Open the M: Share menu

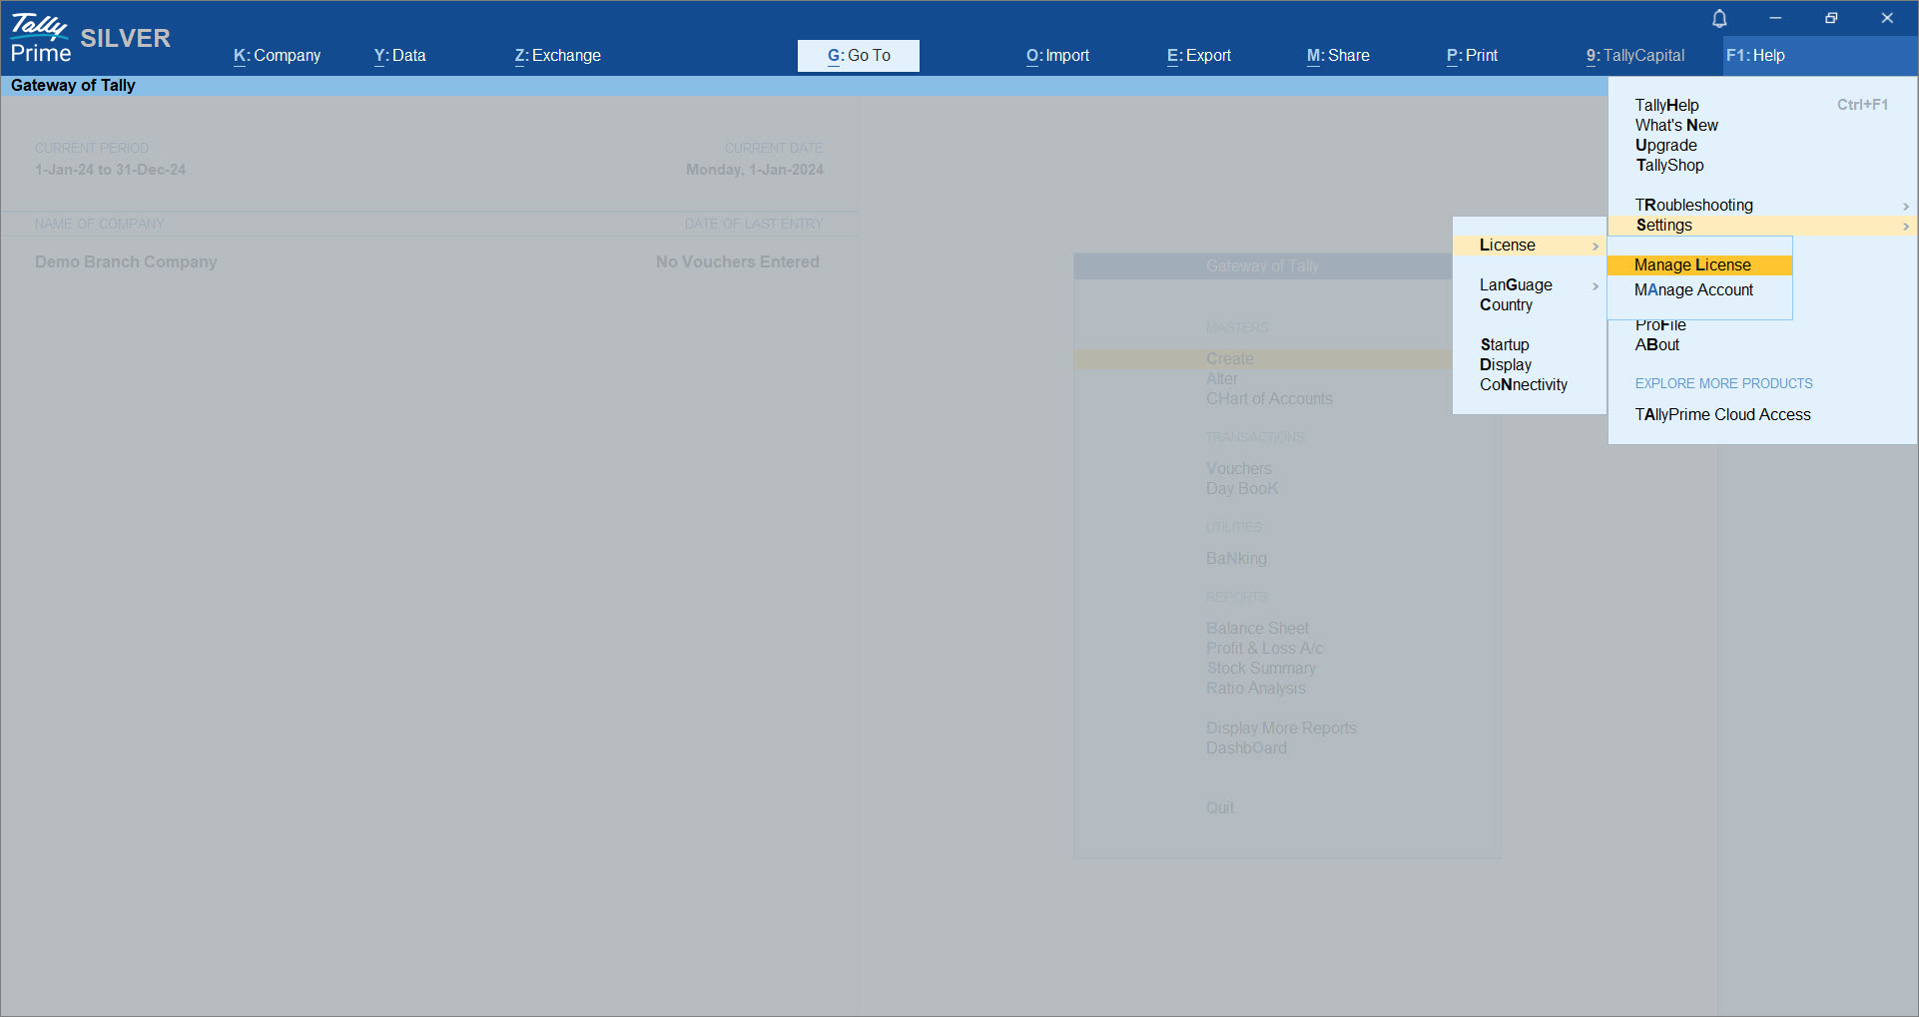point(1339,56)
